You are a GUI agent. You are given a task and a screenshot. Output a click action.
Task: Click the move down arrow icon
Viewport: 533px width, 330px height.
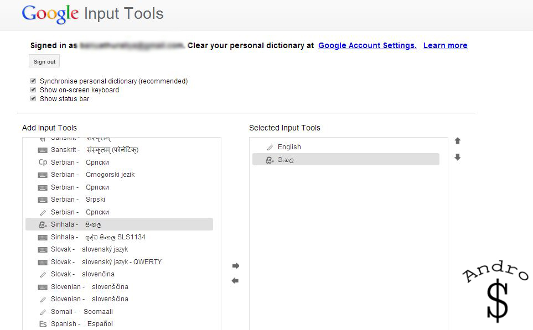click(457, 157)
